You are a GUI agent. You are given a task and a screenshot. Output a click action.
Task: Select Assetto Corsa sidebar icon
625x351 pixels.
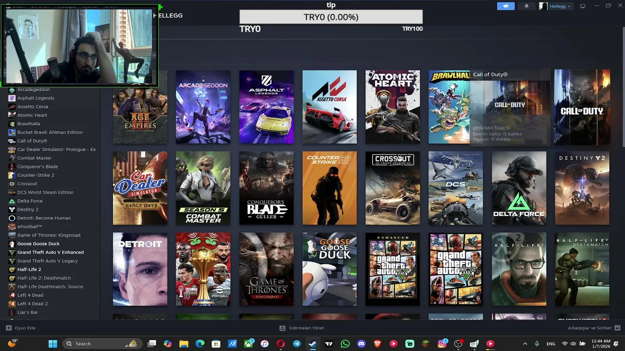(12, 107)
